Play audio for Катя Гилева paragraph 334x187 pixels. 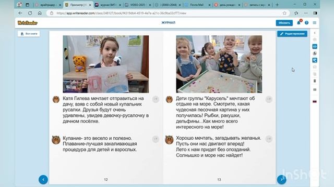156,99
